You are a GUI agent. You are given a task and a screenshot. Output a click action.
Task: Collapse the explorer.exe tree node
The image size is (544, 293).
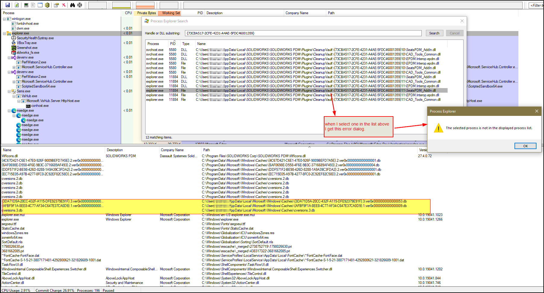tap(4, 33)
